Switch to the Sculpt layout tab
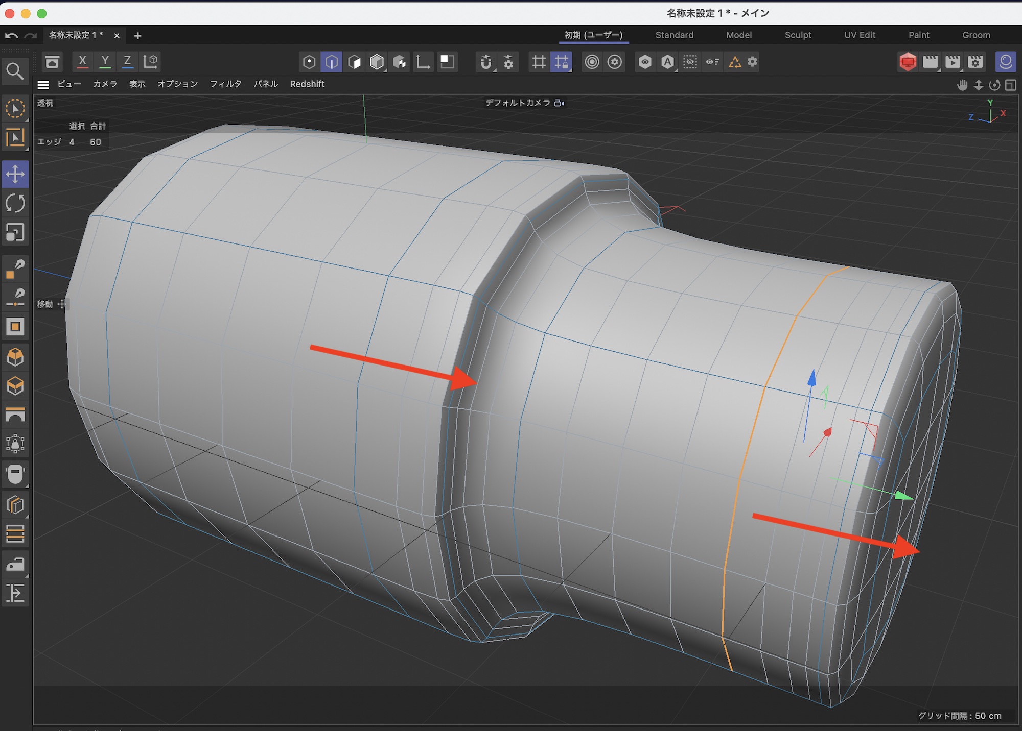 (x=798, y=35)
